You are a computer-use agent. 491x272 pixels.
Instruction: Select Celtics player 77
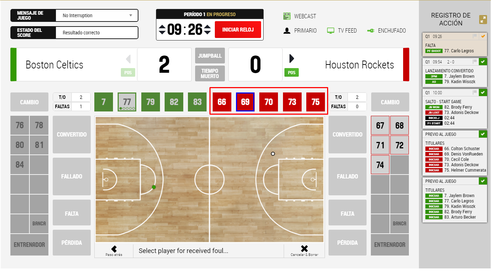click(127, 102)
